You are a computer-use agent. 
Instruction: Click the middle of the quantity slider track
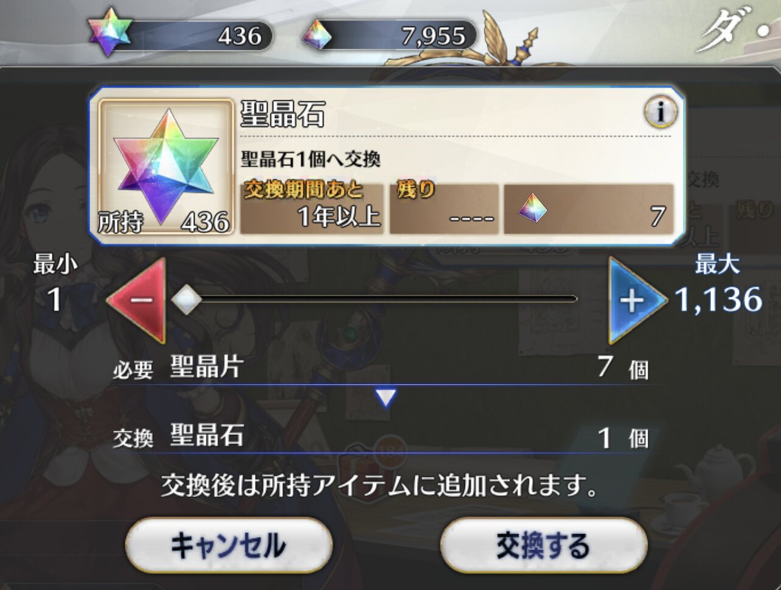coord(382,299)
